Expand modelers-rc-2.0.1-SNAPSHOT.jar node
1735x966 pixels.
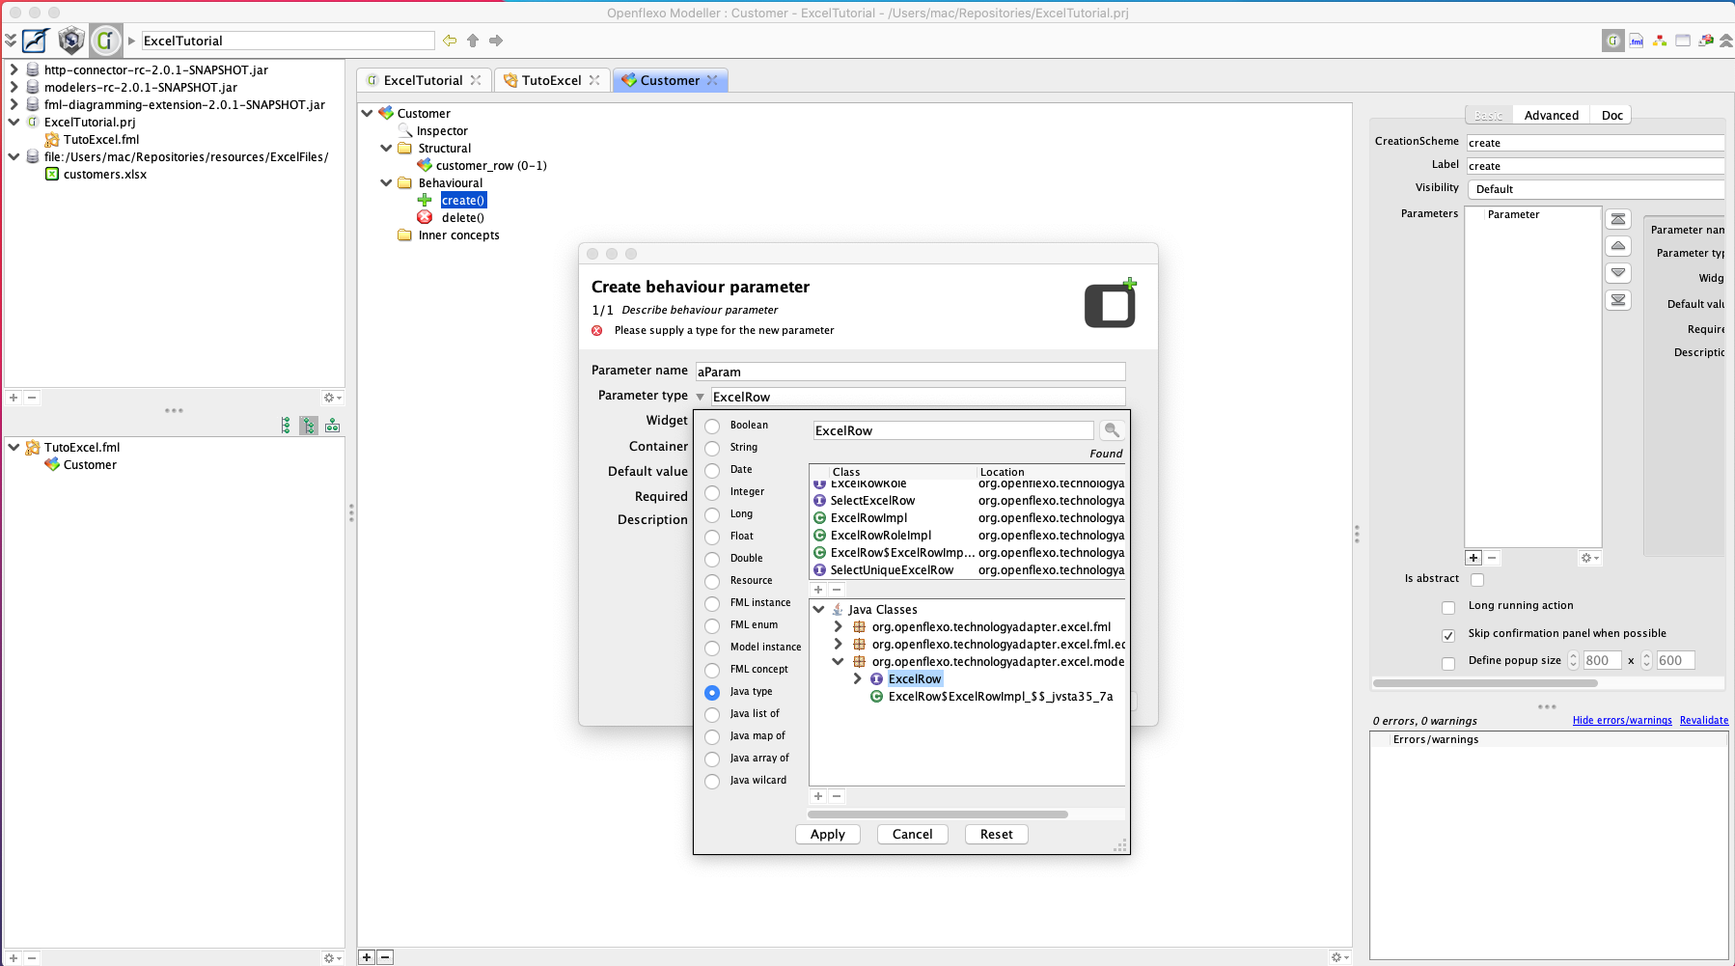(x=14, y=87)
